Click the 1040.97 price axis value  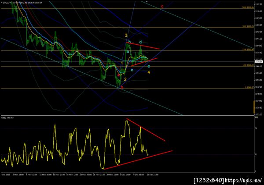[259, 94]
